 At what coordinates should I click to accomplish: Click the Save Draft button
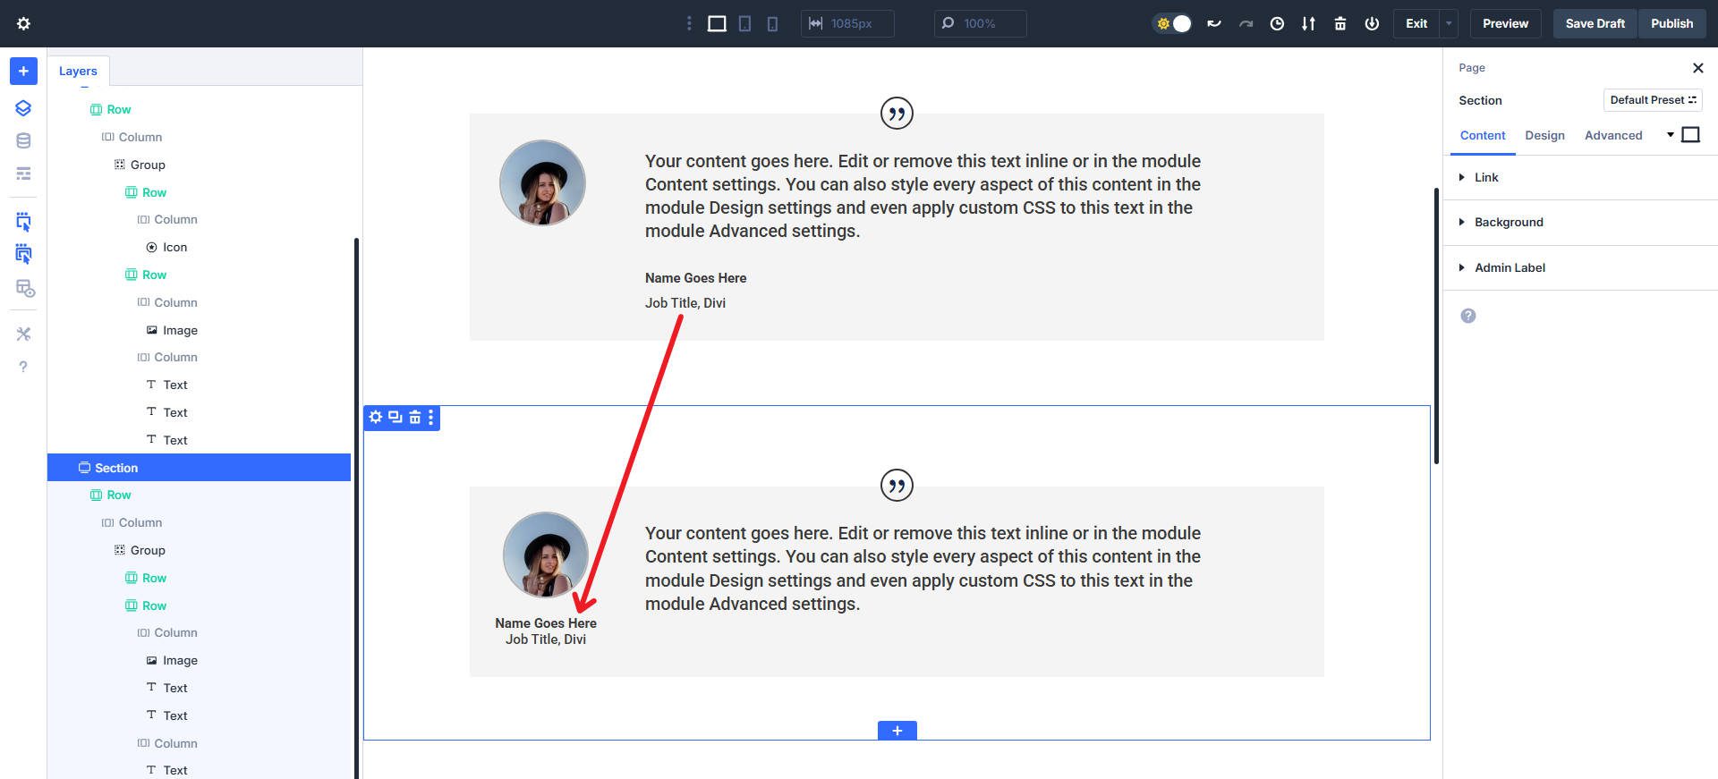(1595, 23)
